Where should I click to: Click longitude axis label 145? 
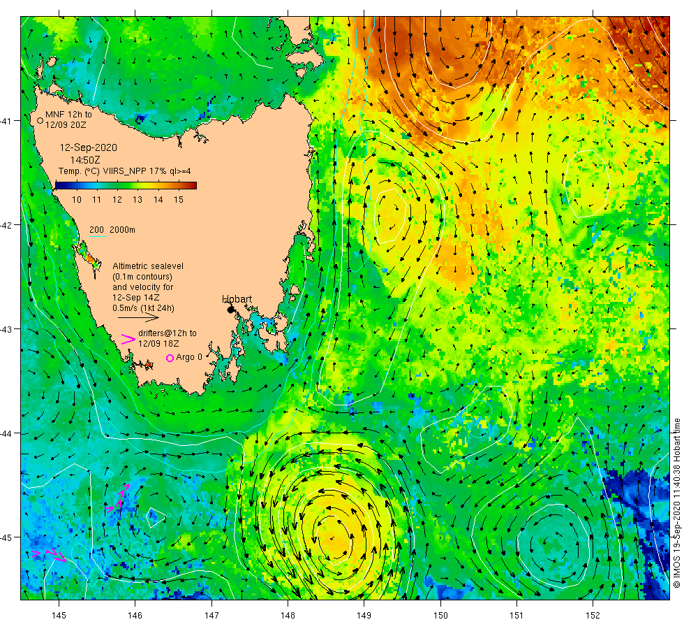[x=59, y=616]
